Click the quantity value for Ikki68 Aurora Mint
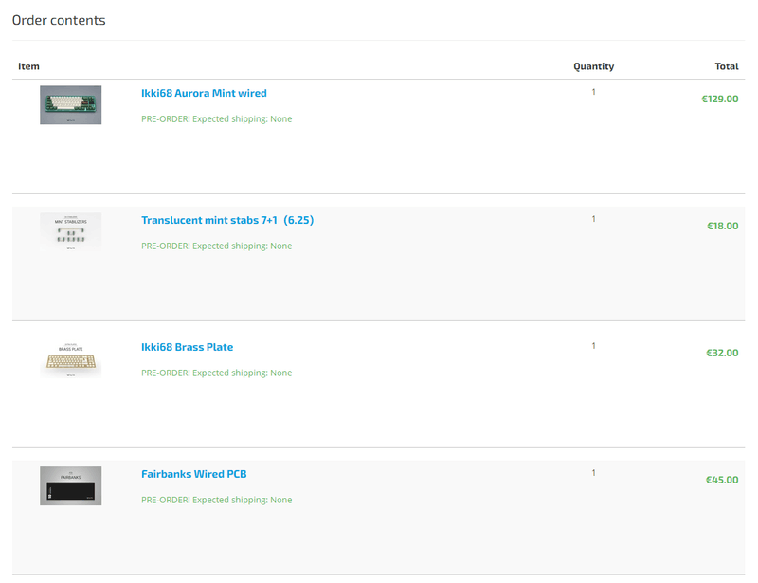Viewport: 758px width, 583px height. pos(593,92)
